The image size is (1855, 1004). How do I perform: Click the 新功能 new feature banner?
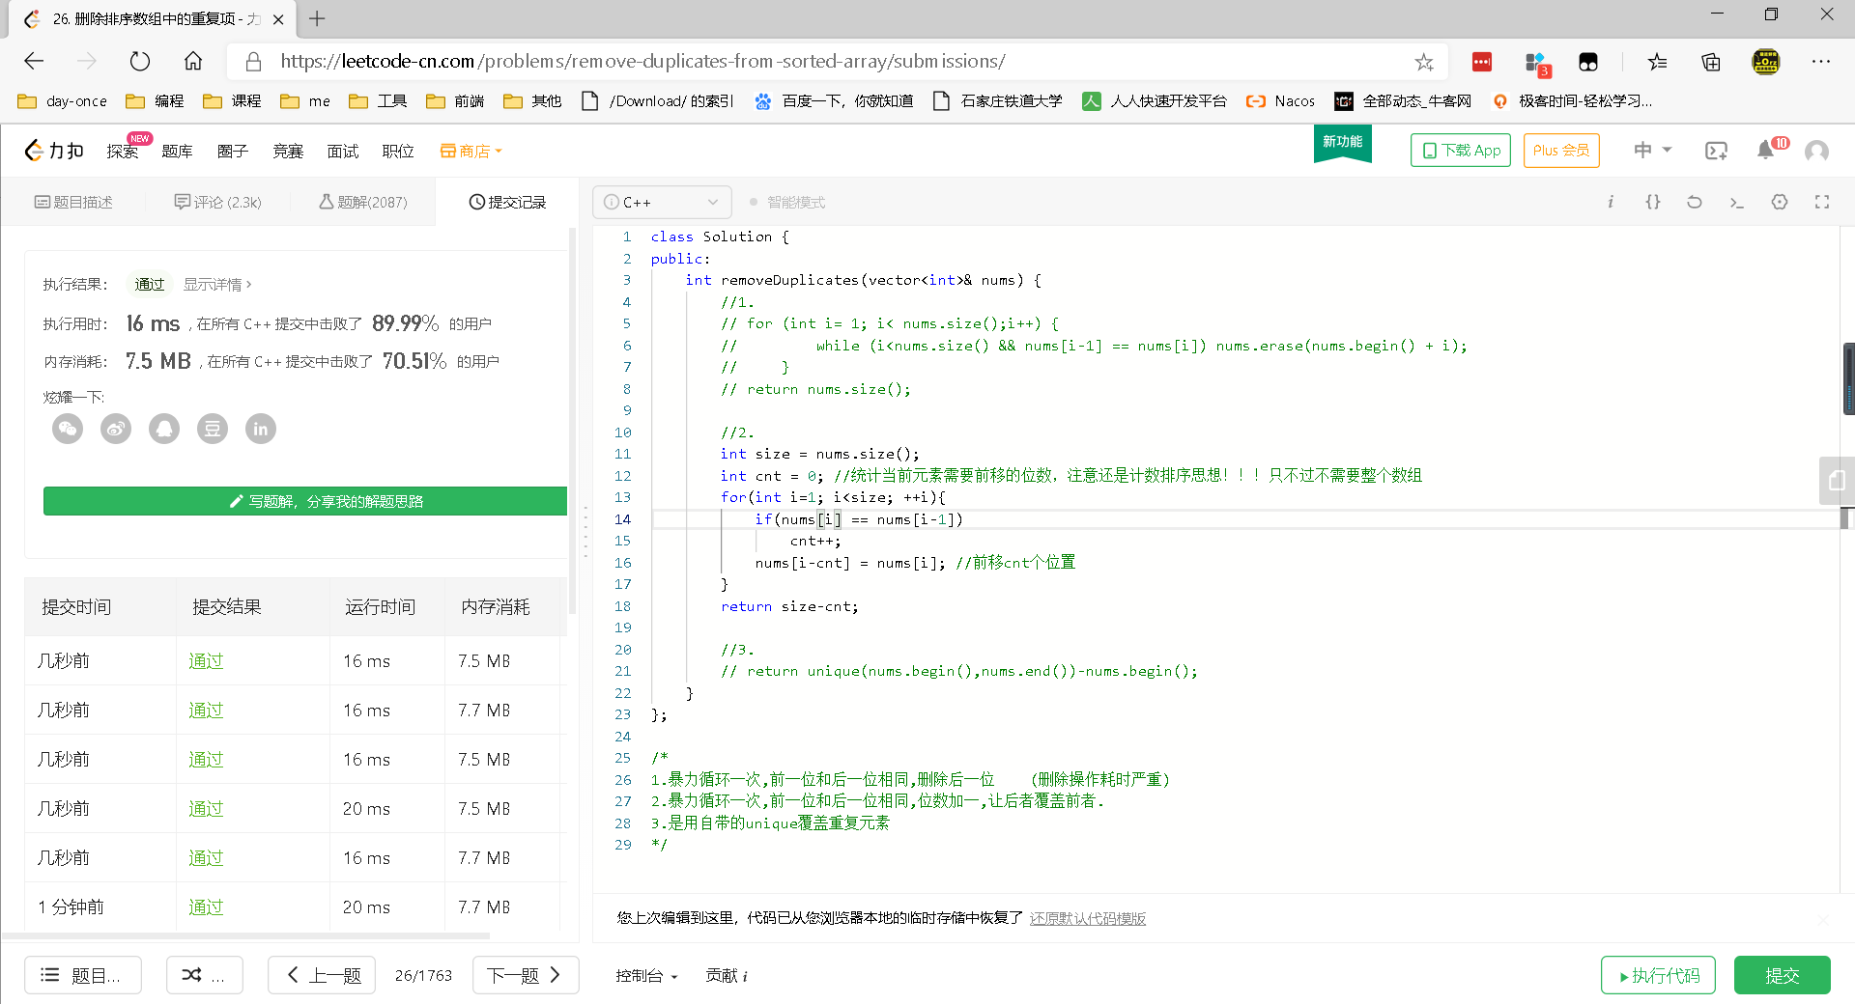(x=1343, y=143)
